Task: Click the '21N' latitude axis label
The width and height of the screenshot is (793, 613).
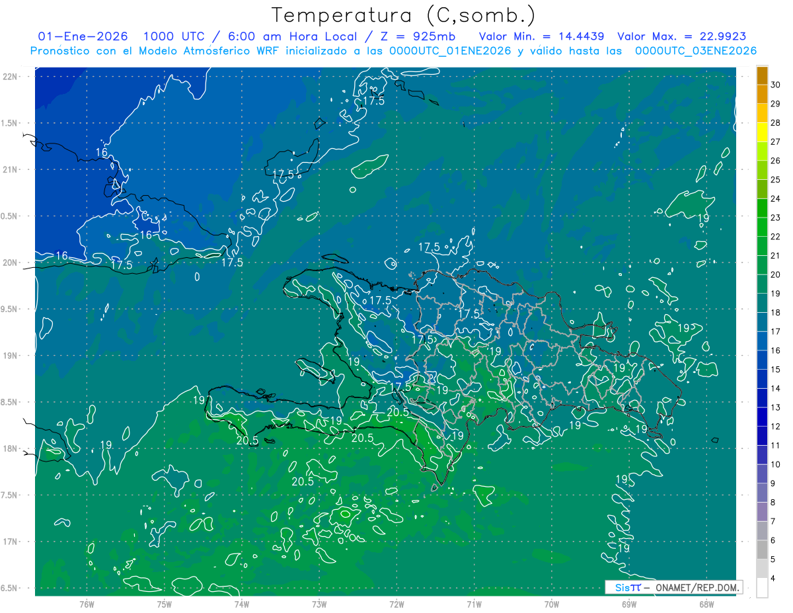Action: [x=10, y=169]
